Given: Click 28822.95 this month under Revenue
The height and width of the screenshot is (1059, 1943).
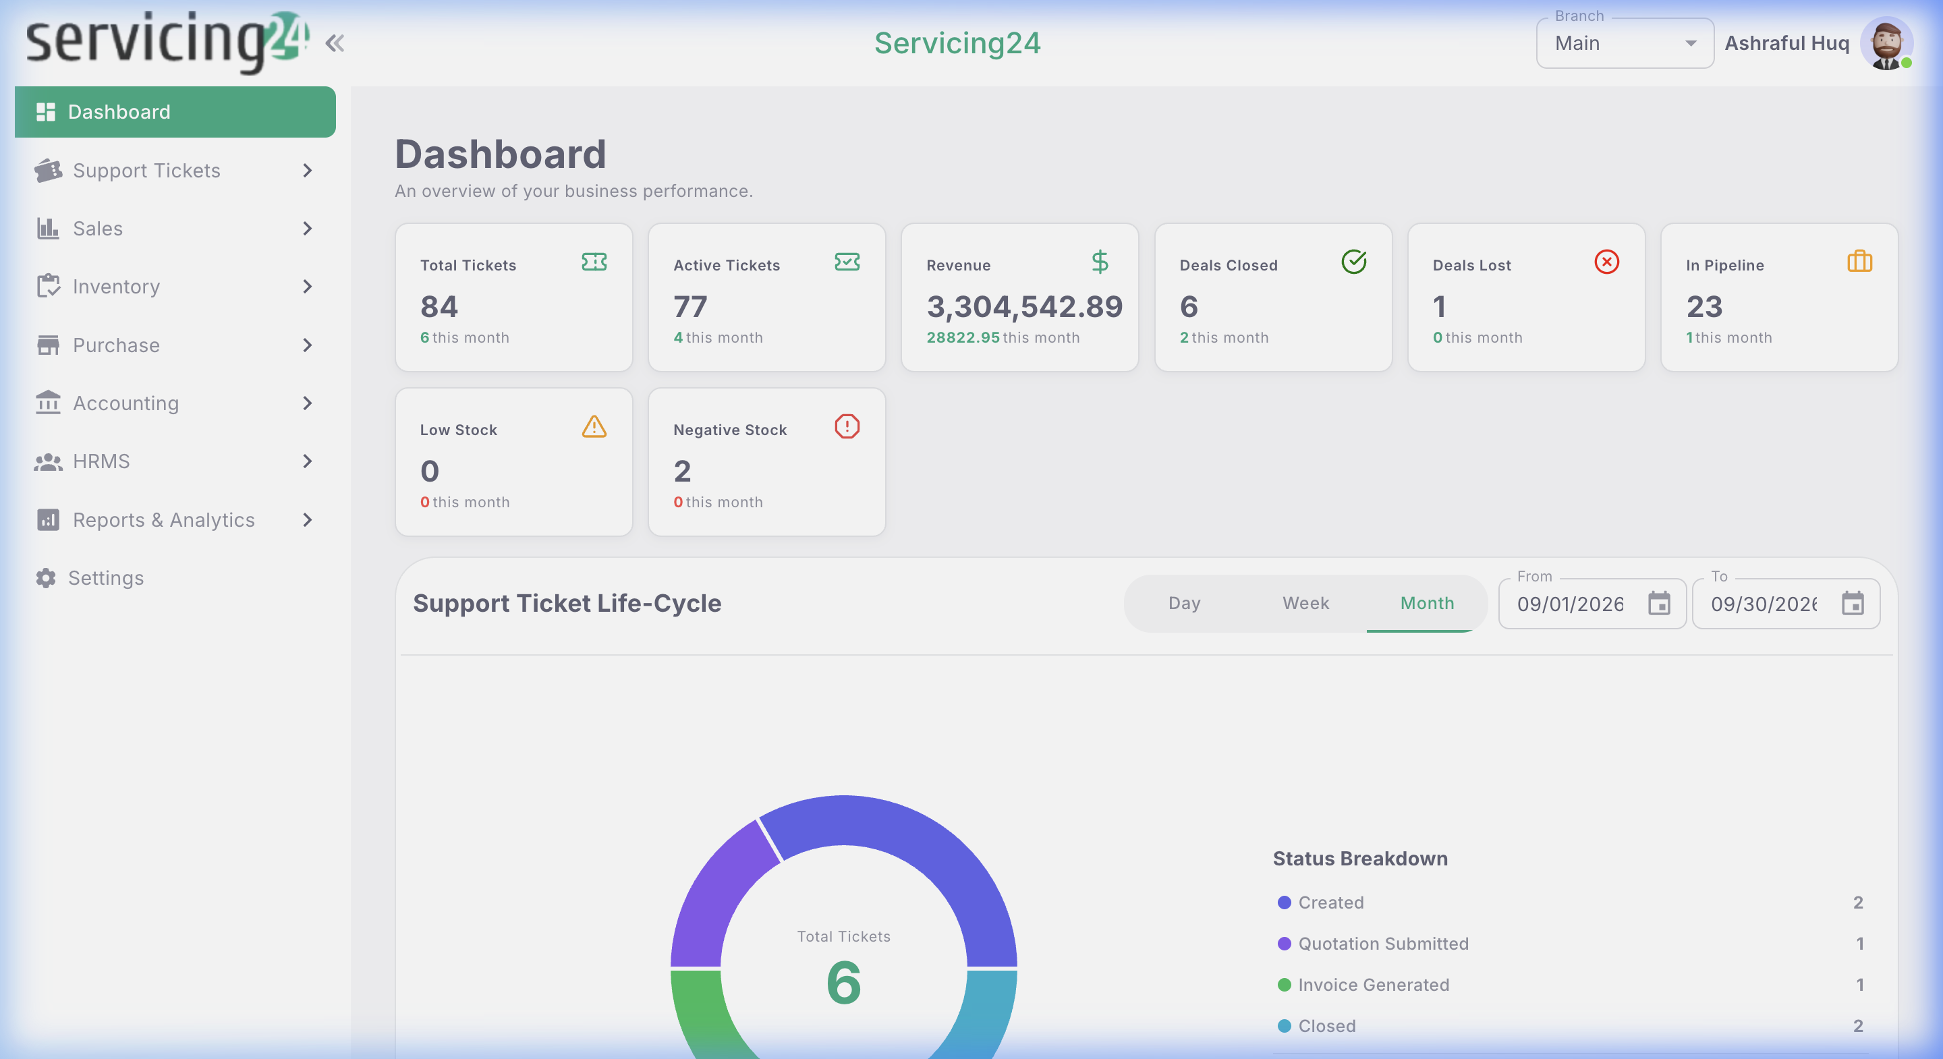Looking at the screenshot, I should [1003, 337].
